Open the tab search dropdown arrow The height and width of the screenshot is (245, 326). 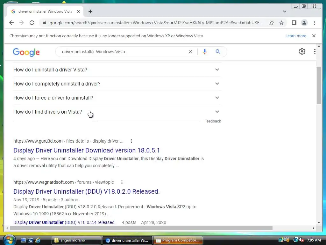284,11
